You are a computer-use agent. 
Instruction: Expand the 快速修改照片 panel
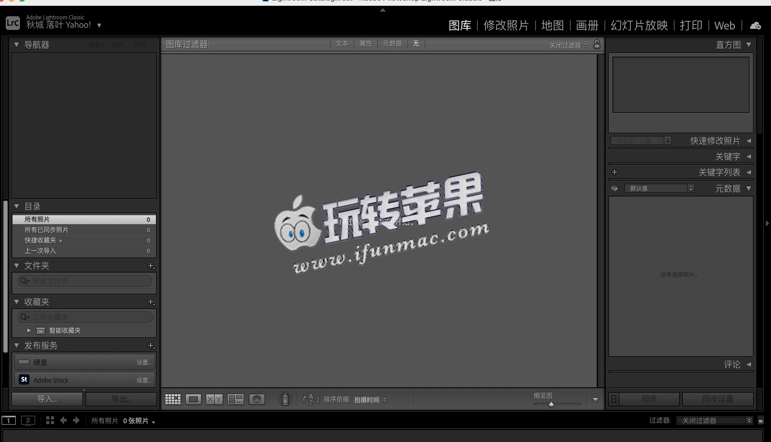pyautogui.click(x=748, y=141)
